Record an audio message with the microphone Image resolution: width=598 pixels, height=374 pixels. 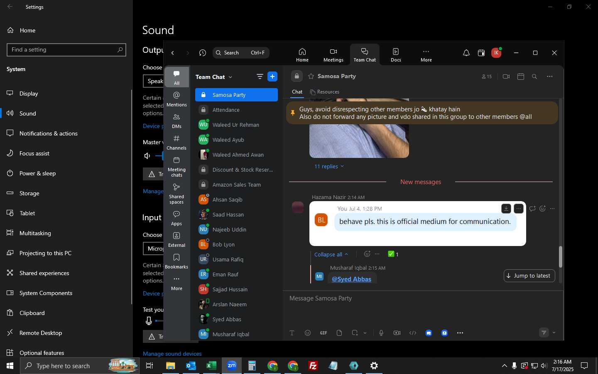pyautogui.click(x=381, y=333)
